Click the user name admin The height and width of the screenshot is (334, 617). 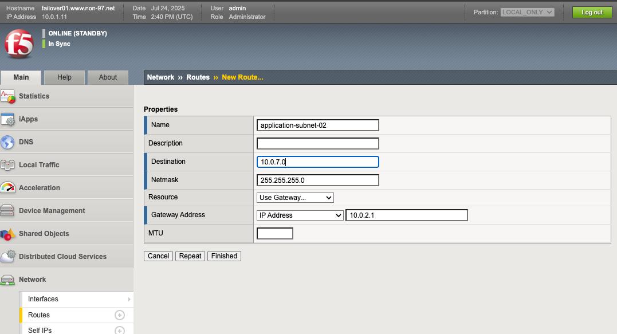click(x=237, y=8)
